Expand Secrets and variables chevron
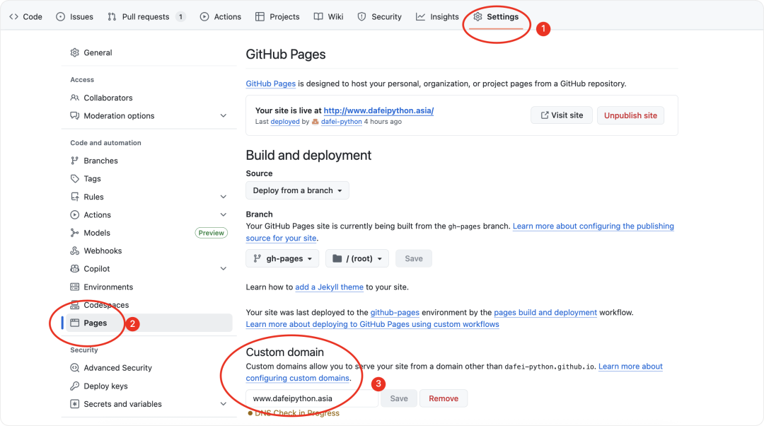 pyautogui.click(x=223, y=403)
